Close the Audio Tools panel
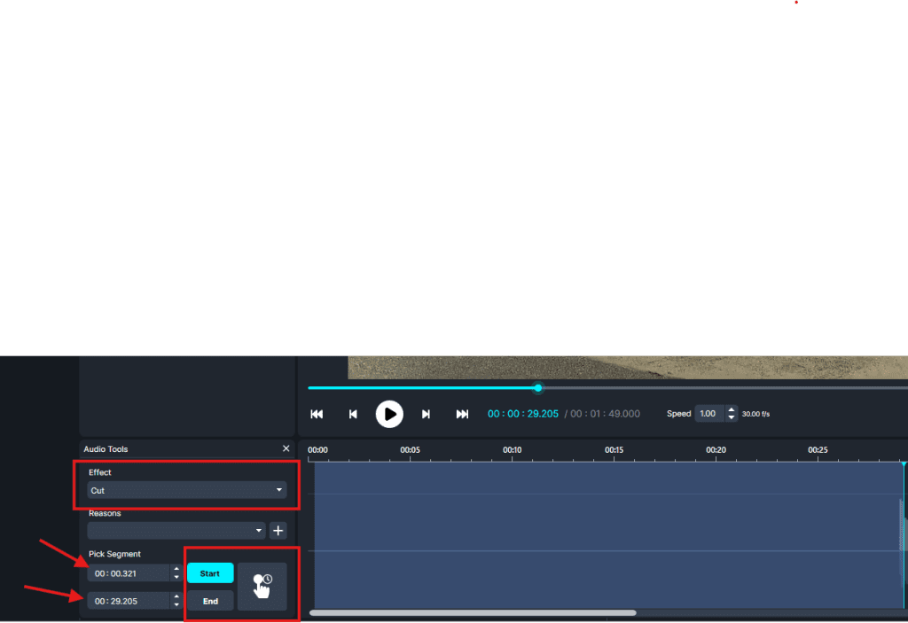 pyautogui.click(x=286, y=449)
